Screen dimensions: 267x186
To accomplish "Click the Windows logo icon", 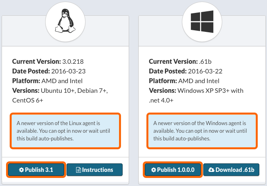I will pos(202,22).
